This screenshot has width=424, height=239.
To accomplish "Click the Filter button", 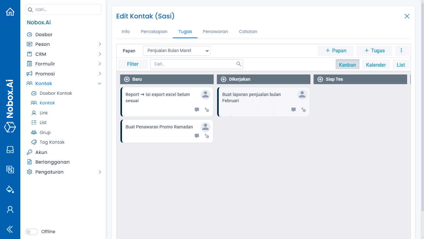I will click(133, 64).
